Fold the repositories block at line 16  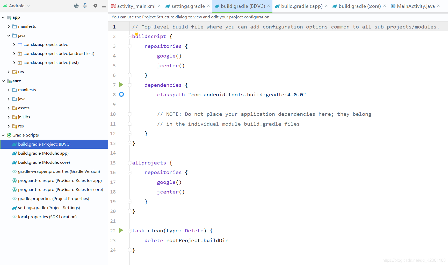[129, 173]
